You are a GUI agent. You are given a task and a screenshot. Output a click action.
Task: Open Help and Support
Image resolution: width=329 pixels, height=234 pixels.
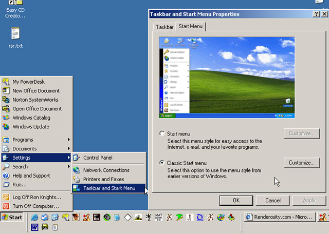coord(36,175)
